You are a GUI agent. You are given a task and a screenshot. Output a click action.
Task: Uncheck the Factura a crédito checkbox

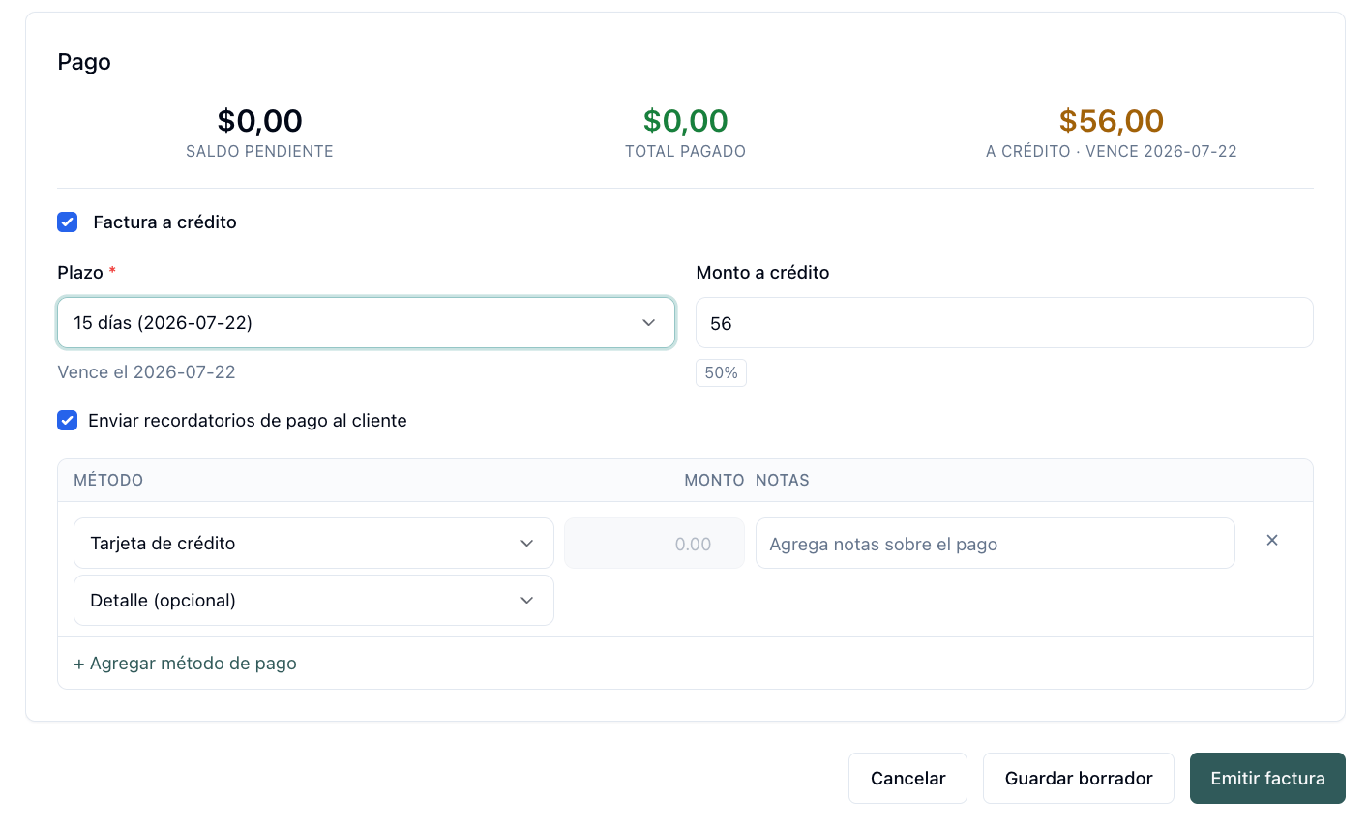(68, 222)
